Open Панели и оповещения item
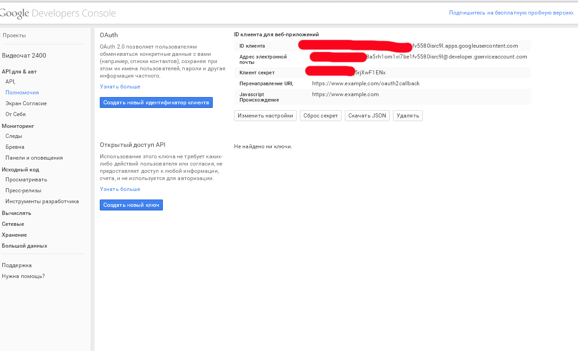Screen dimensions: 578x351 (34, 158)
